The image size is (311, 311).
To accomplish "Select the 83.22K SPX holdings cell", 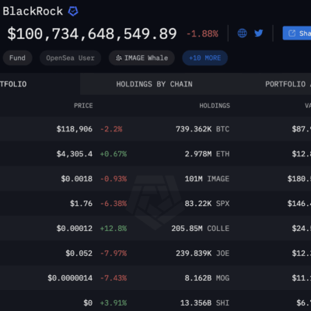I will [x=207, y=204].
